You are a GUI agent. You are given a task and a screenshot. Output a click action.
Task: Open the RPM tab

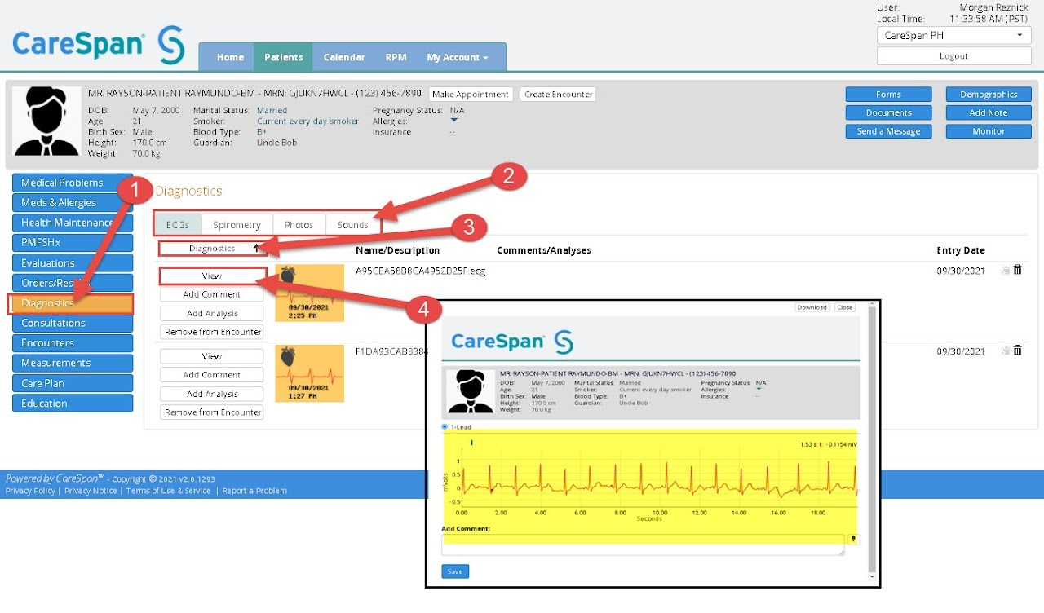point(396,57)
